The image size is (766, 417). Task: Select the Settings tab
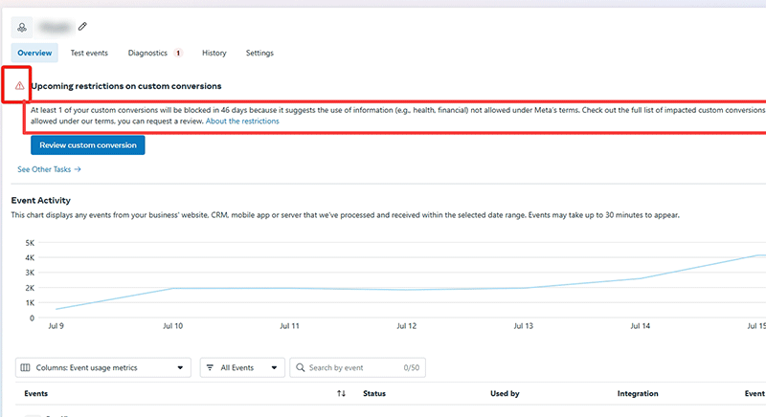pyautogui.click(x=259, y=53)
